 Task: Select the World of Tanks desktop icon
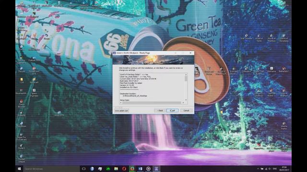[259, 38]
